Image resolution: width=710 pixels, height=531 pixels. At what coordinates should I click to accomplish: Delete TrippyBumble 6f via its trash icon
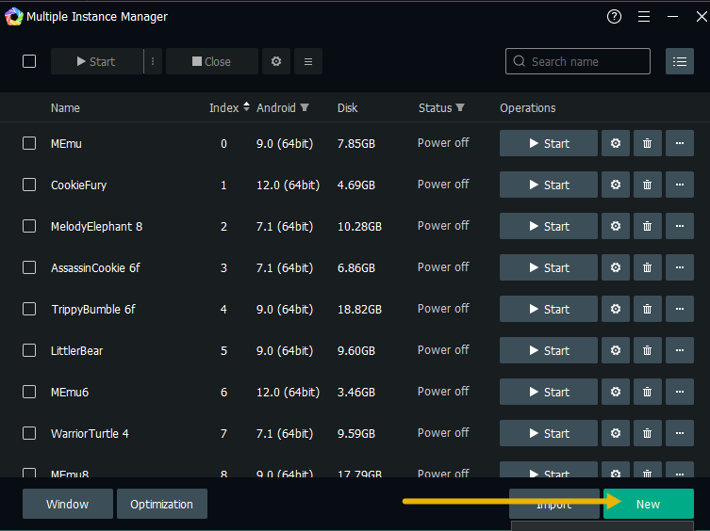click(x=648, y=309)
